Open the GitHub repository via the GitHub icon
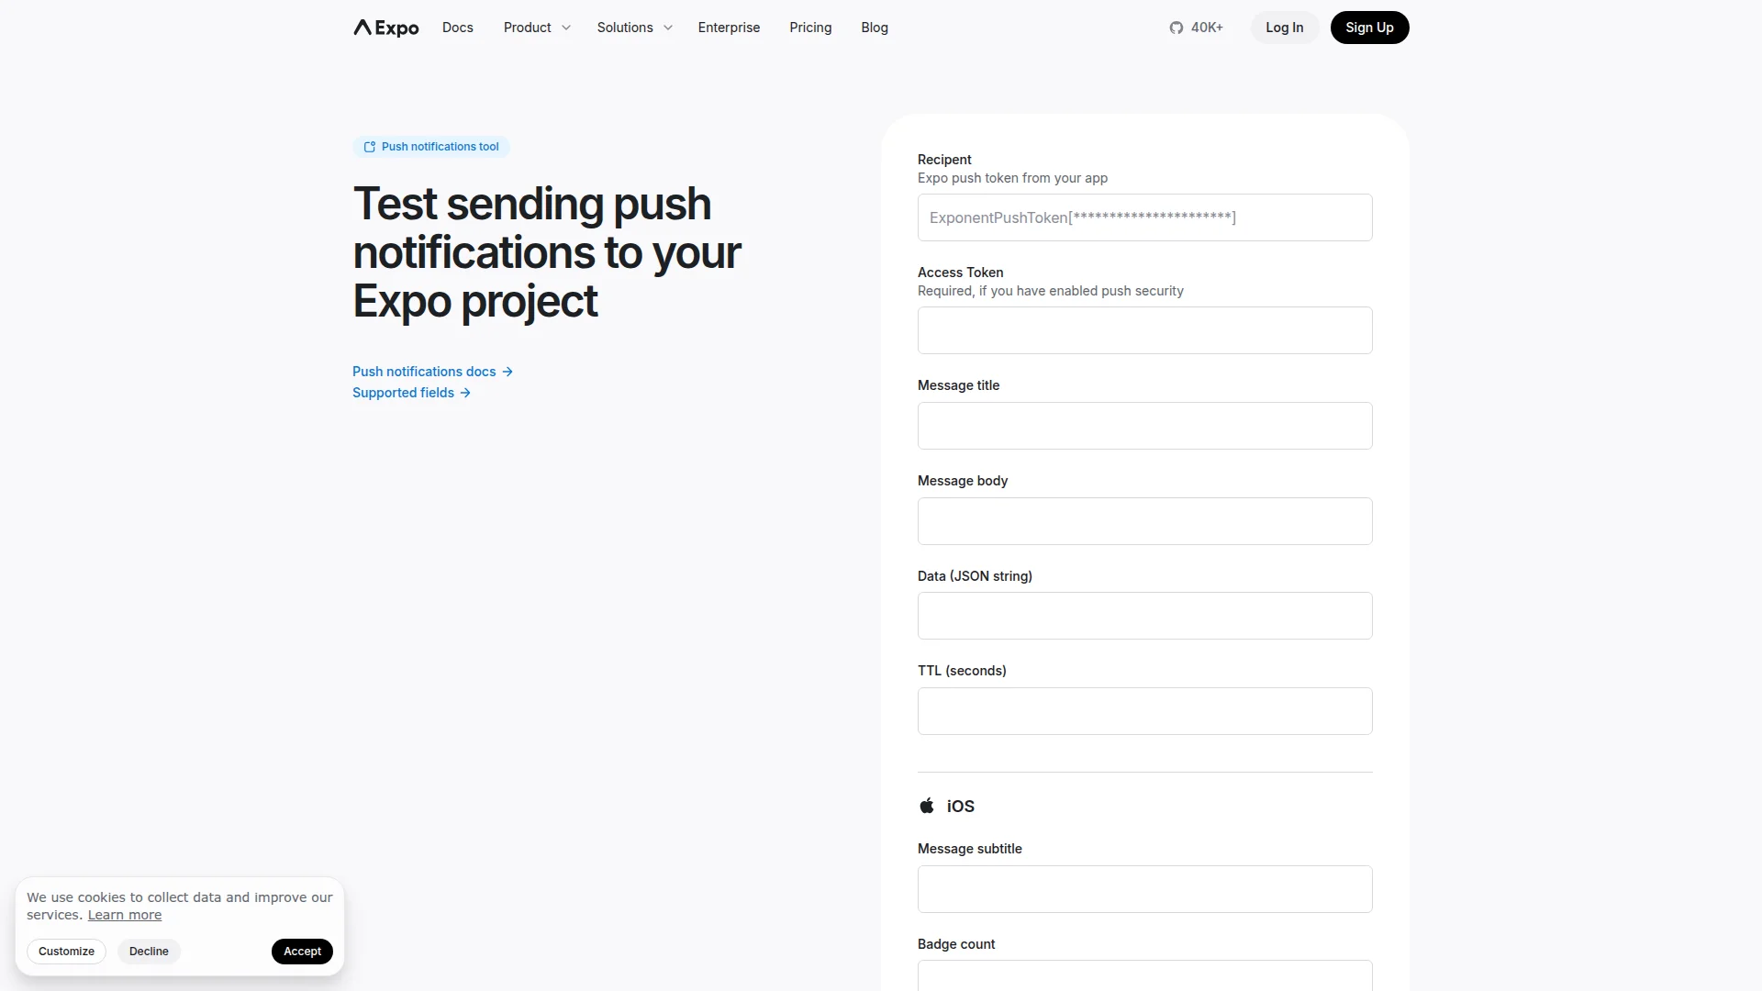Viewport: 1762px width, 991px height. pyautogui.click(x=1177, y=28)
